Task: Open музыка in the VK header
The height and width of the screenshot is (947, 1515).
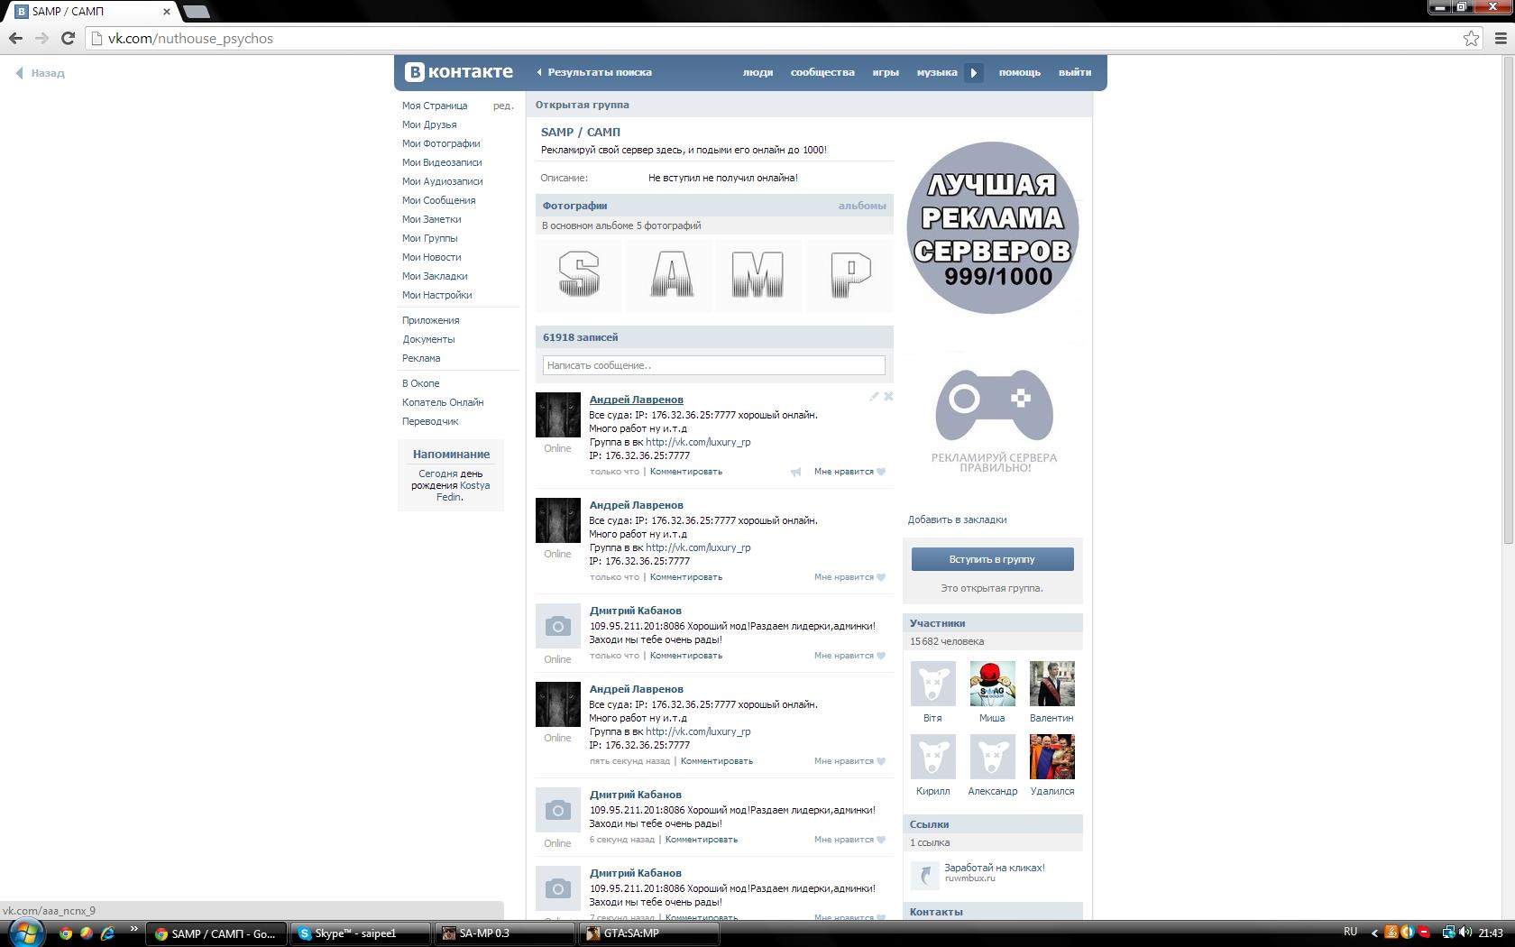Action: tap(937, 72)
